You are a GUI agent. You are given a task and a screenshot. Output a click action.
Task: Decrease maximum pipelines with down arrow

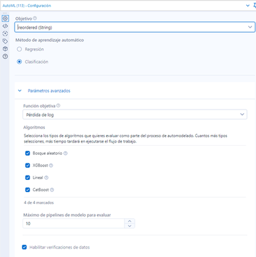[x=130, y=226]
